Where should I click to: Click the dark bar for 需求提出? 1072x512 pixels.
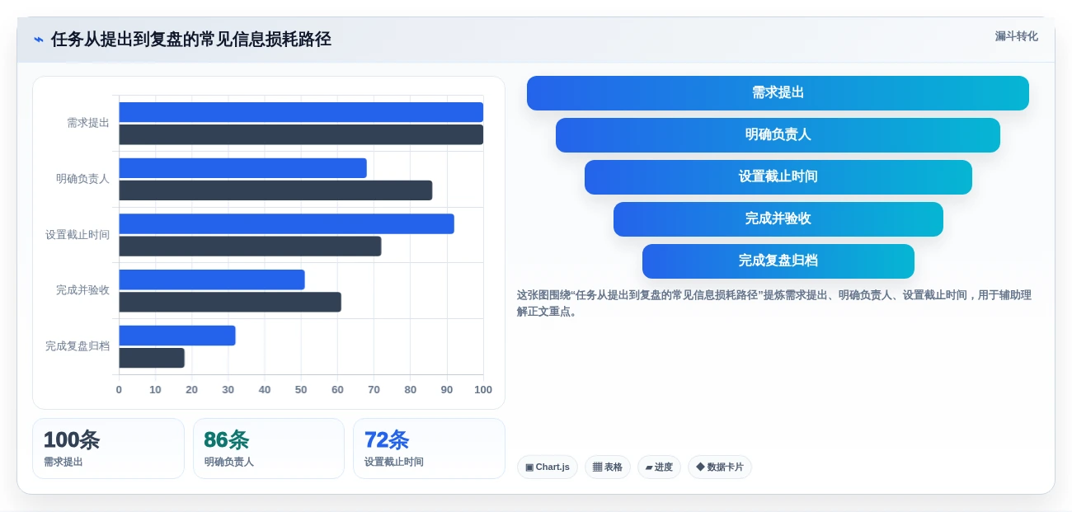coord(301,134)
